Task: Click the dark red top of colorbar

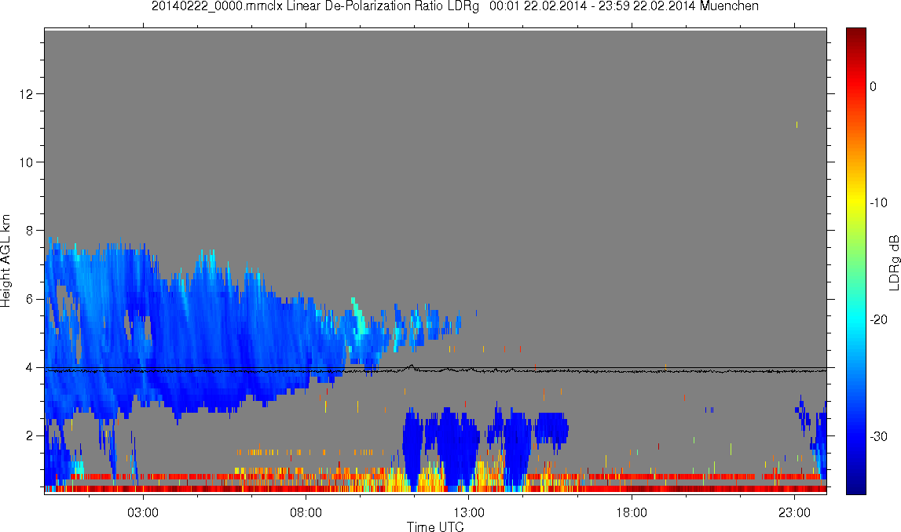Action: pyautogui.click(x=855, y=35)
